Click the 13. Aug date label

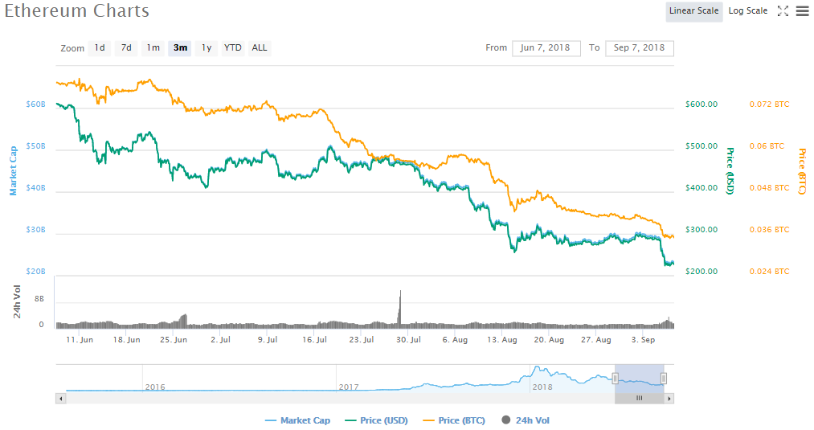click(x=502, y=340)
